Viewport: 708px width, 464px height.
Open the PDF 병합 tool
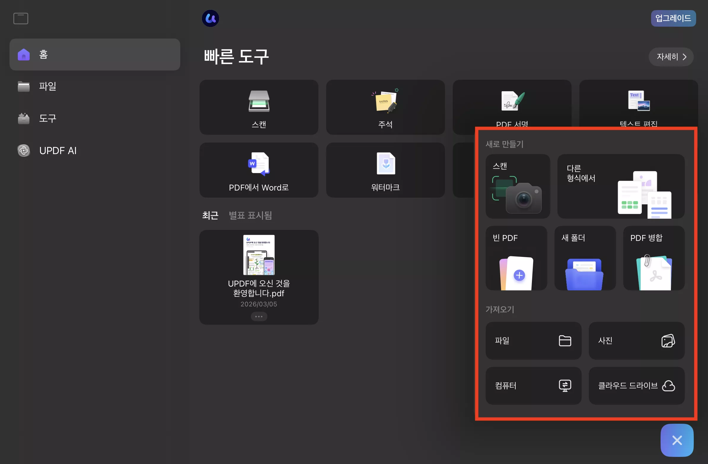point(653,258)
